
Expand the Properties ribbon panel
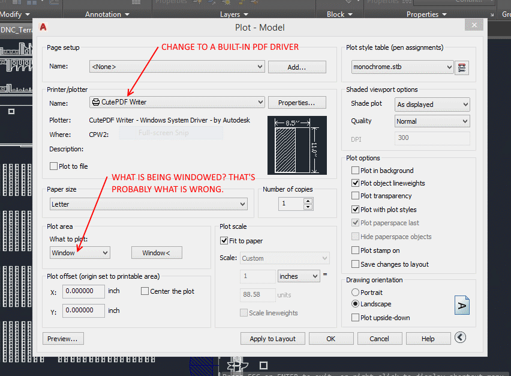tap(426, 14)
